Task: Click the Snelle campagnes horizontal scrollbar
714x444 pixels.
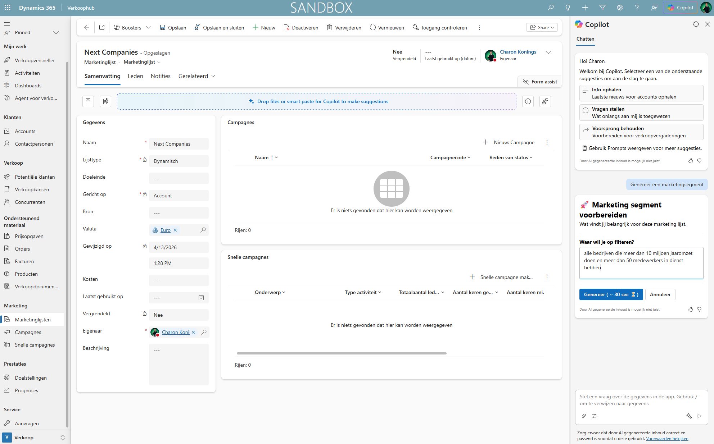Action: [x=341, y=353]
